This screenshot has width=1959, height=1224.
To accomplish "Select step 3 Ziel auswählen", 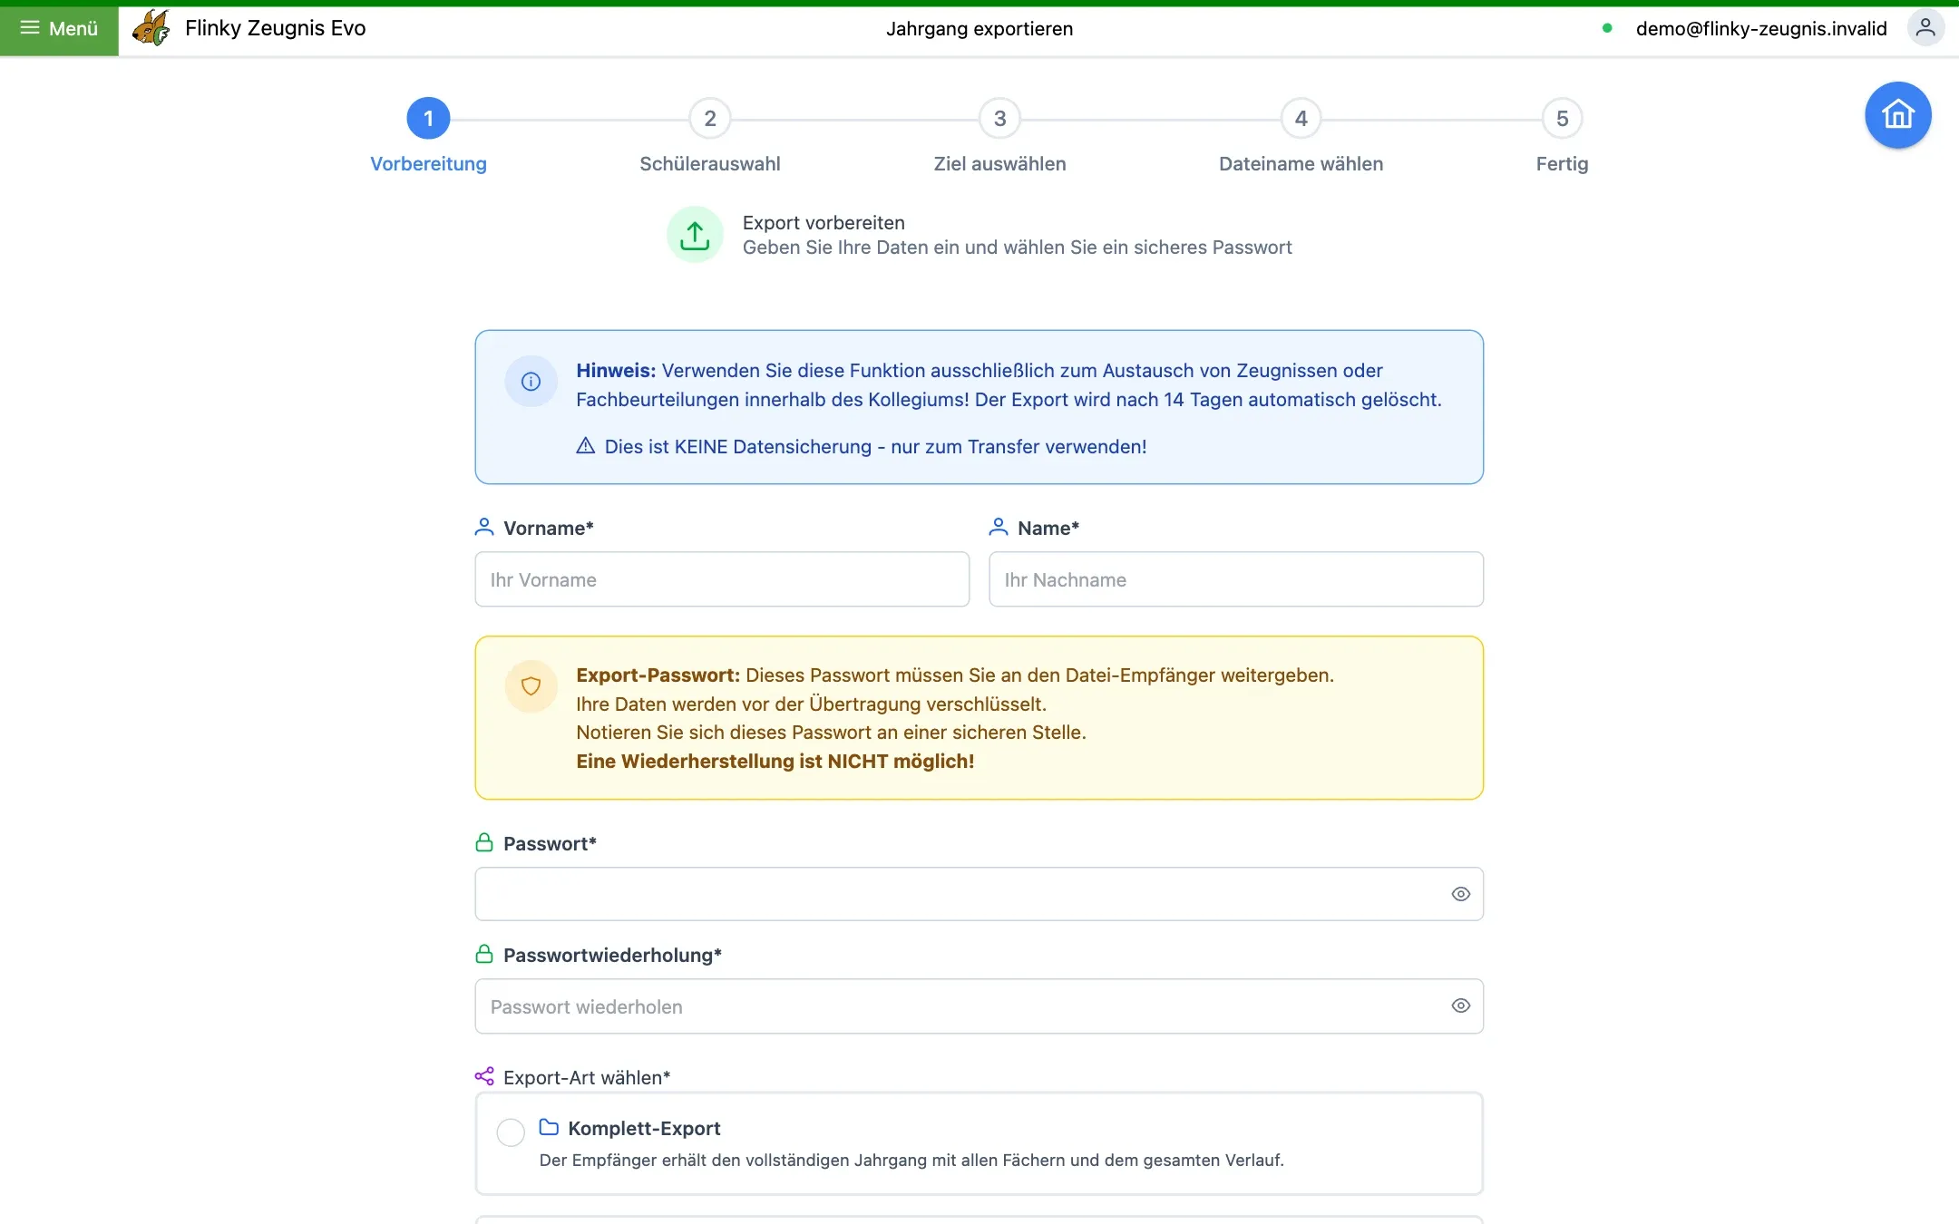I will [x=1000, y=119].
